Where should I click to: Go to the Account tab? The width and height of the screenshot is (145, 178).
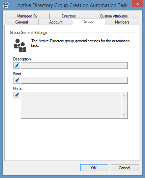(56, 22)
